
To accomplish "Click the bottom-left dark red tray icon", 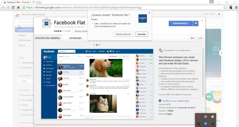I will click(199, 124).
